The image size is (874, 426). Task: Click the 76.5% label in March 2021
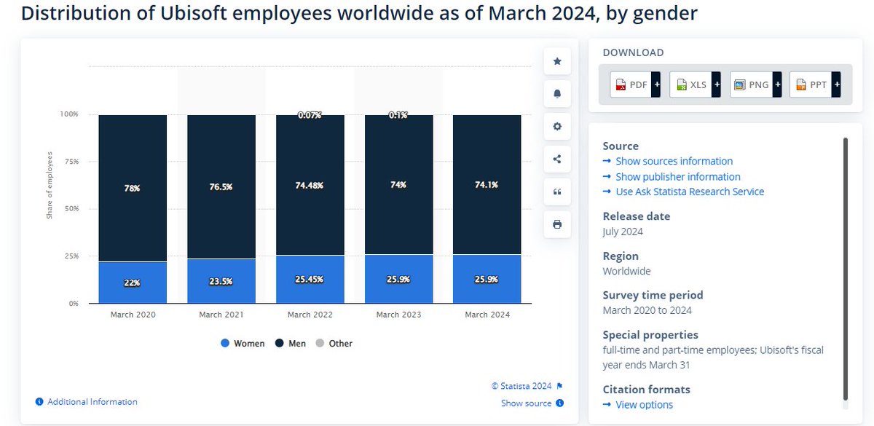[x=221, y=187]
